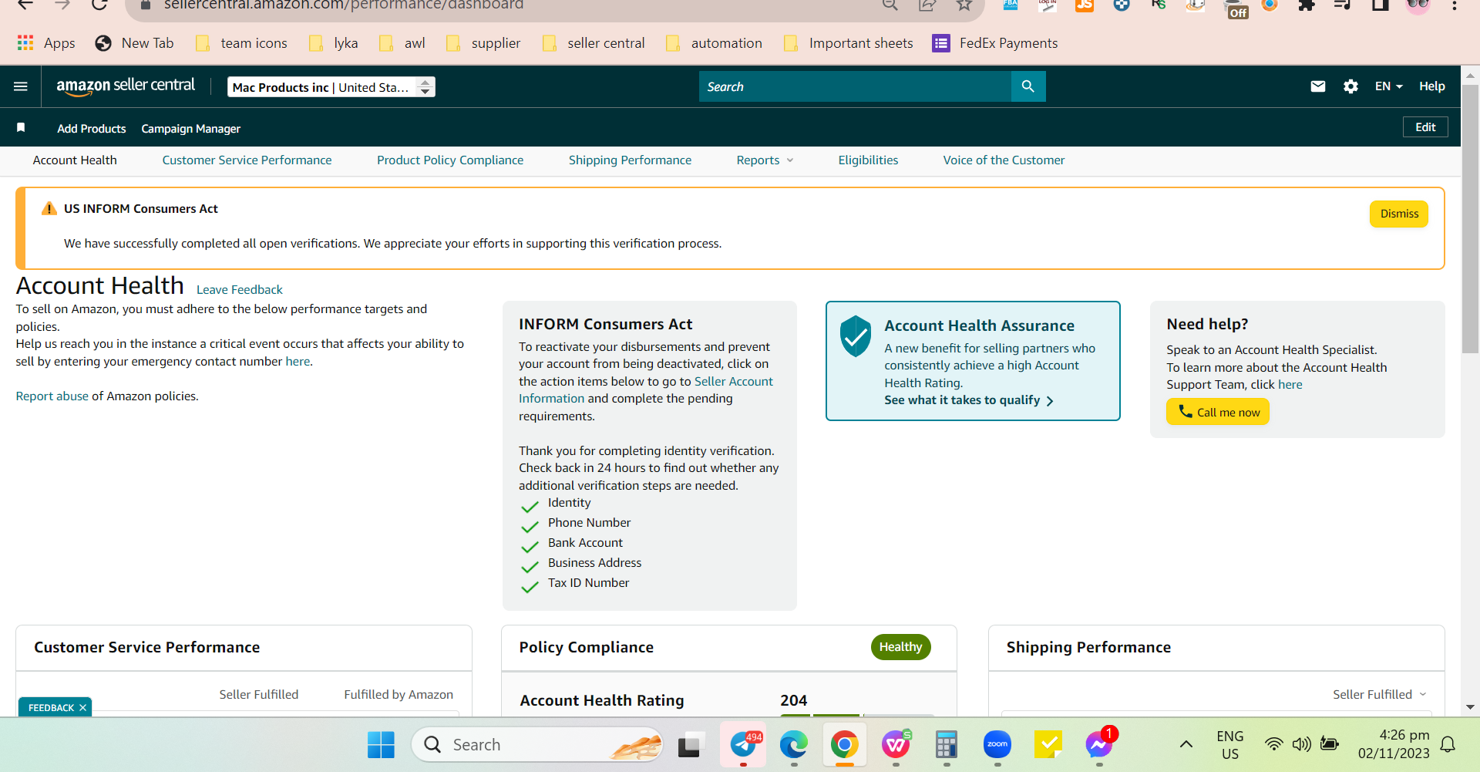Click the Account Health Support here link

[1290, 385]
